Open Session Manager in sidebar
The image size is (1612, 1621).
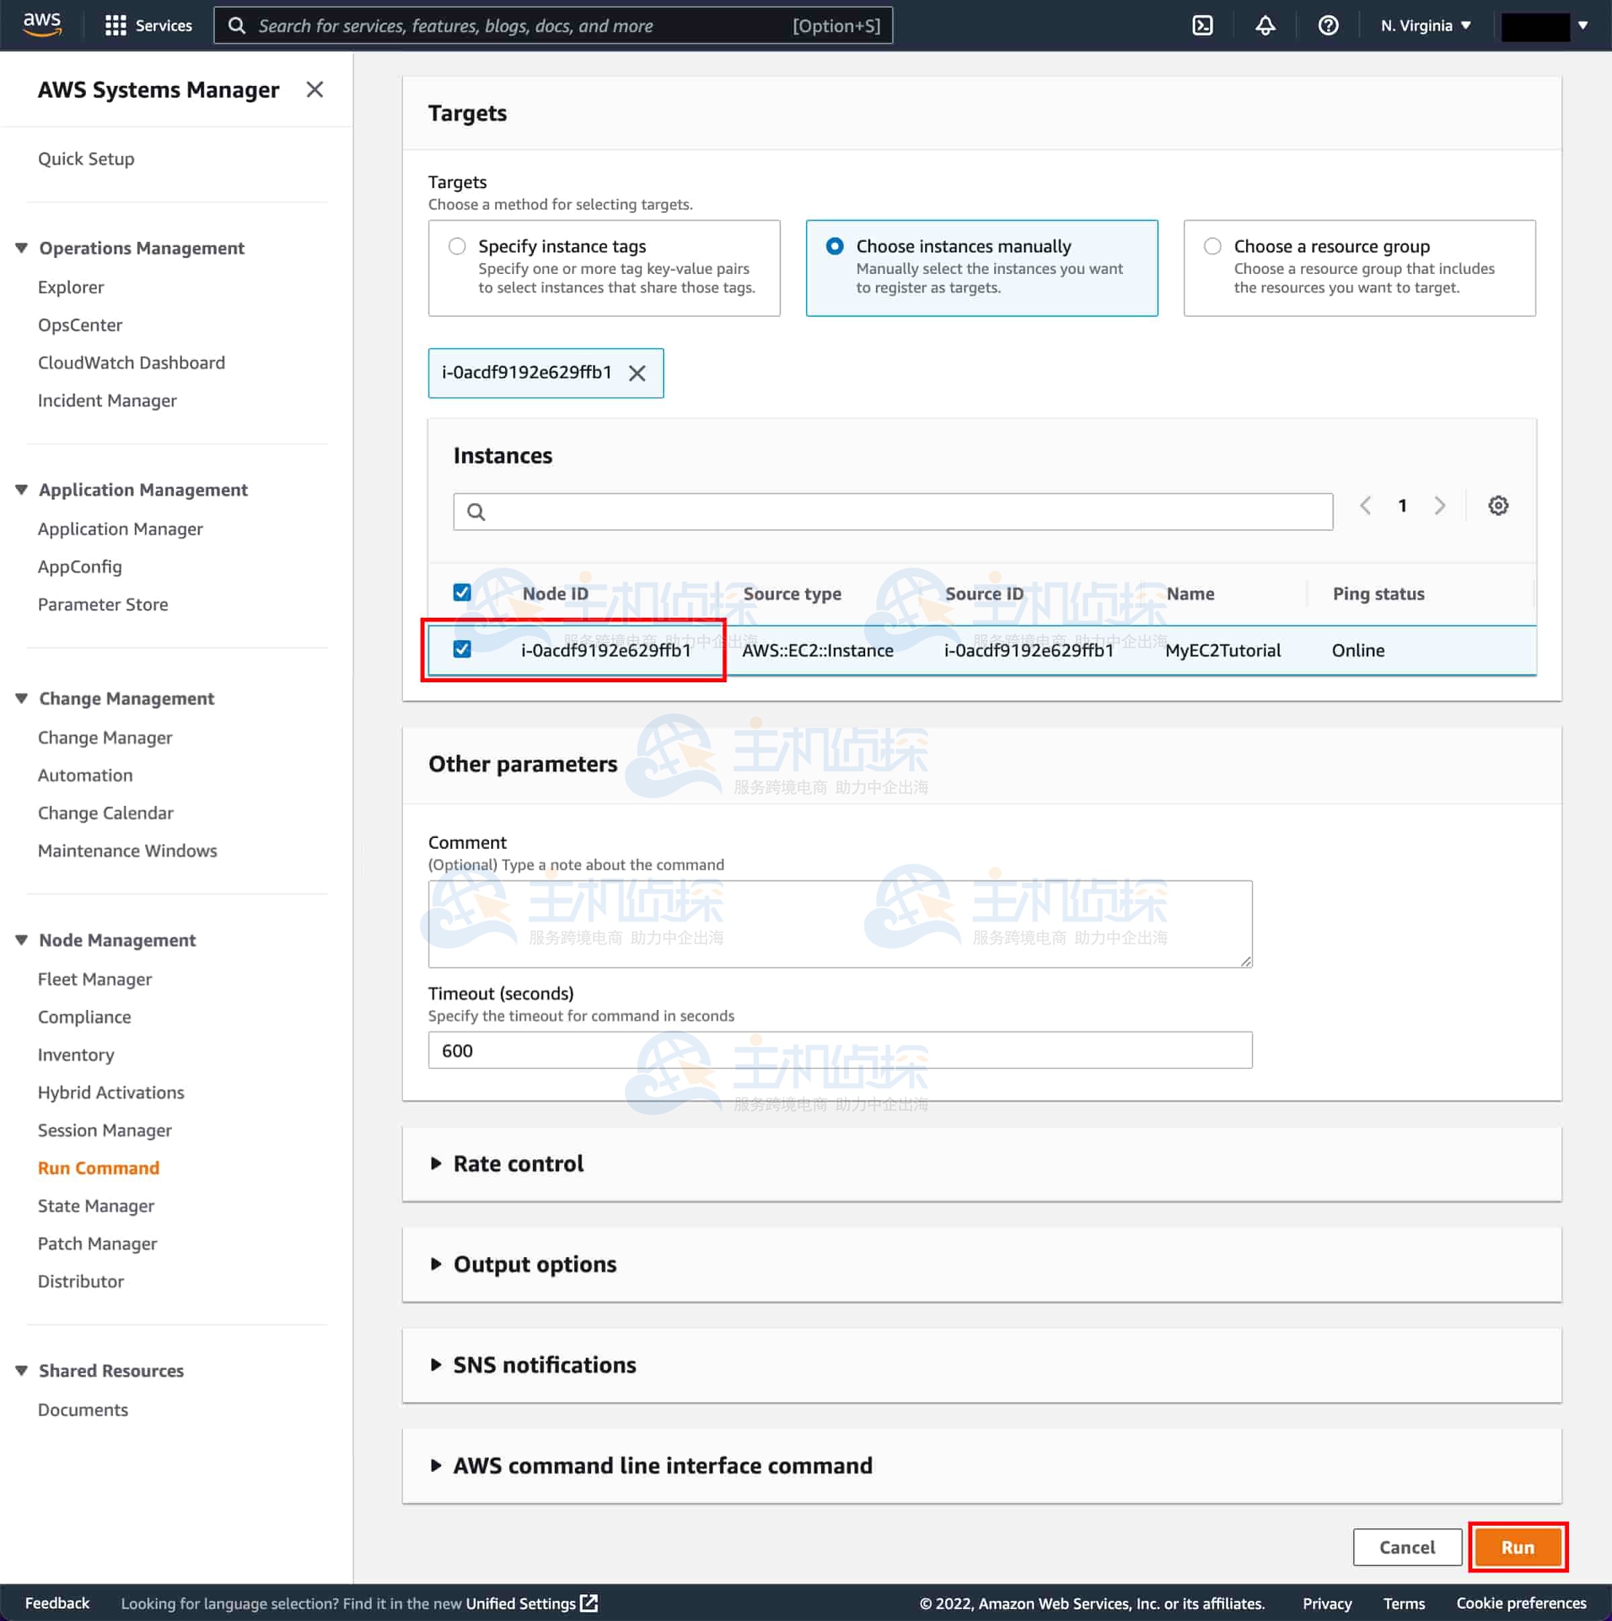105,1130
